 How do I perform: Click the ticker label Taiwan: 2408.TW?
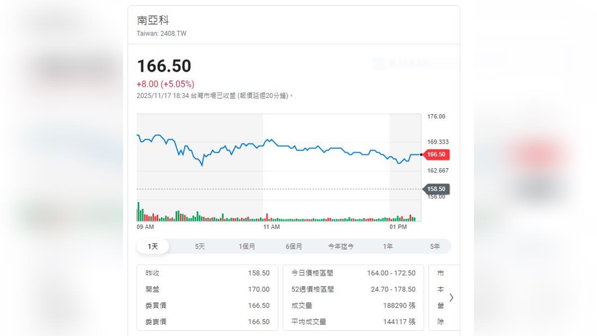click(161, 33)
